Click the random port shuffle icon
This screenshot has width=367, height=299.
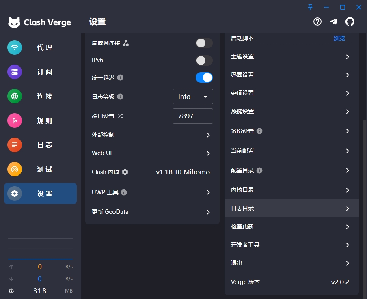(120, 116)
